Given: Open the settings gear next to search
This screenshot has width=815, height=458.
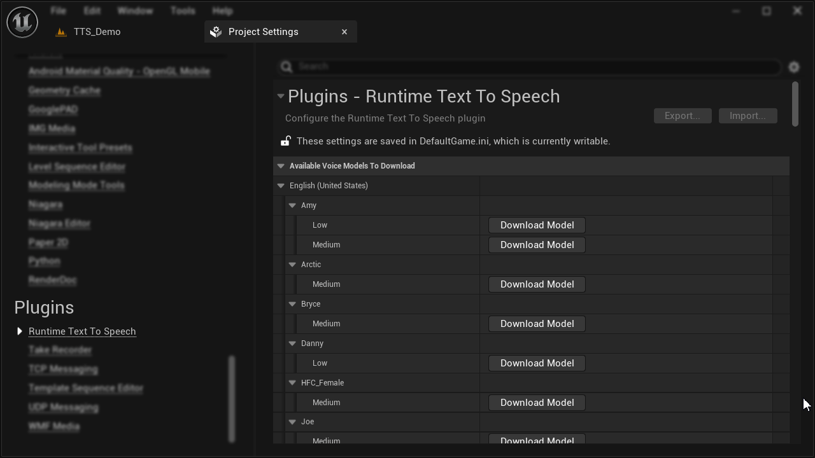Looking at the screenshot, I should 793,67.
